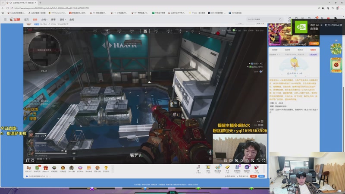Toggle danmaku display in the player bar
Screen dimensions: 345x194
coord(236,161)
